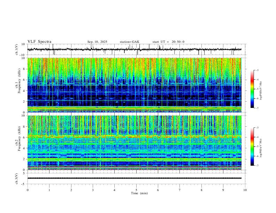Click time axis tick label "8"

point(201,190)
